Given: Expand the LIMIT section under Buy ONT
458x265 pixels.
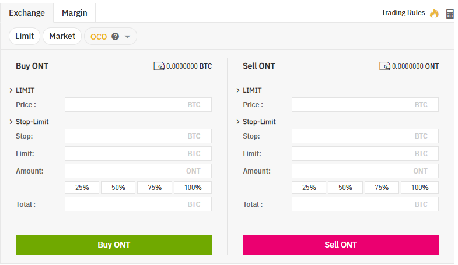Looking at the screenshot, I should pyautogui.click(x=12, y=90).
